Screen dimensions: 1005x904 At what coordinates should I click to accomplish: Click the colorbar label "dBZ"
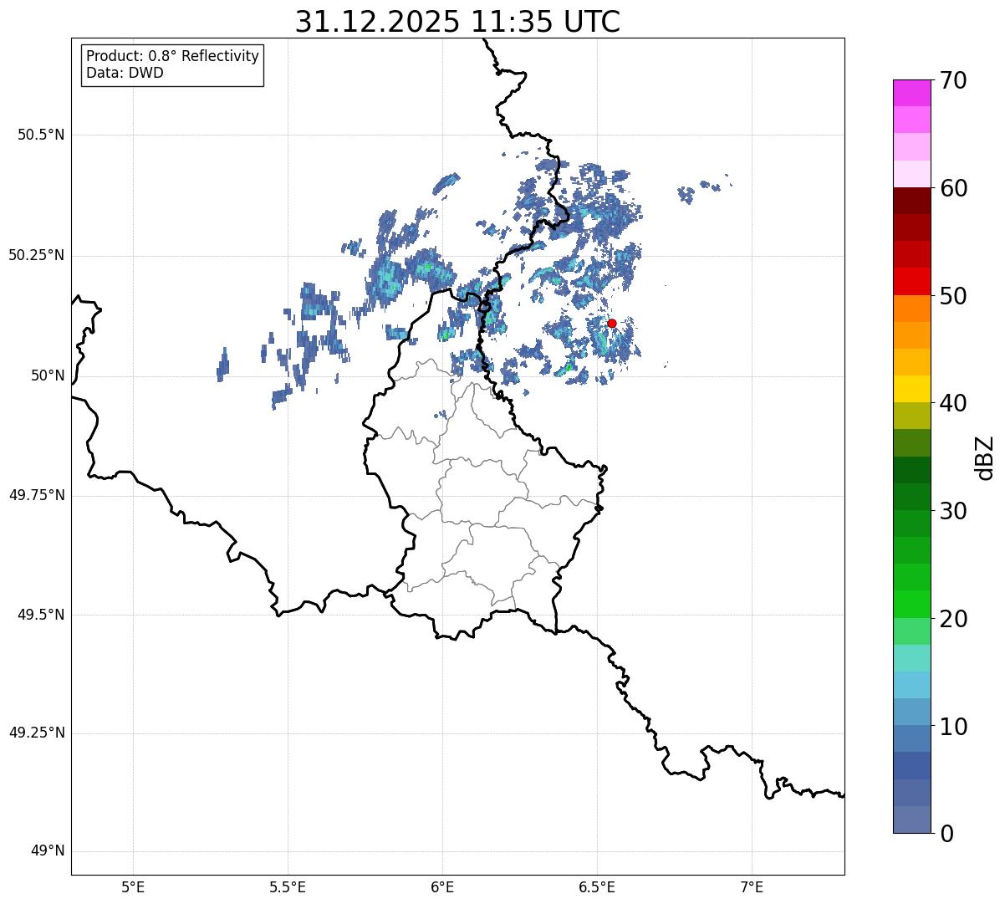pyautogui.click(x=985, y=457)
